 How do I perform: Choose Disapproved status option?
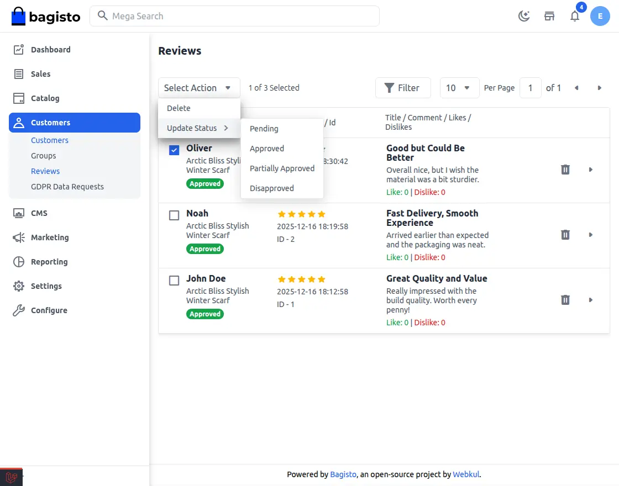tap(271, 188)
